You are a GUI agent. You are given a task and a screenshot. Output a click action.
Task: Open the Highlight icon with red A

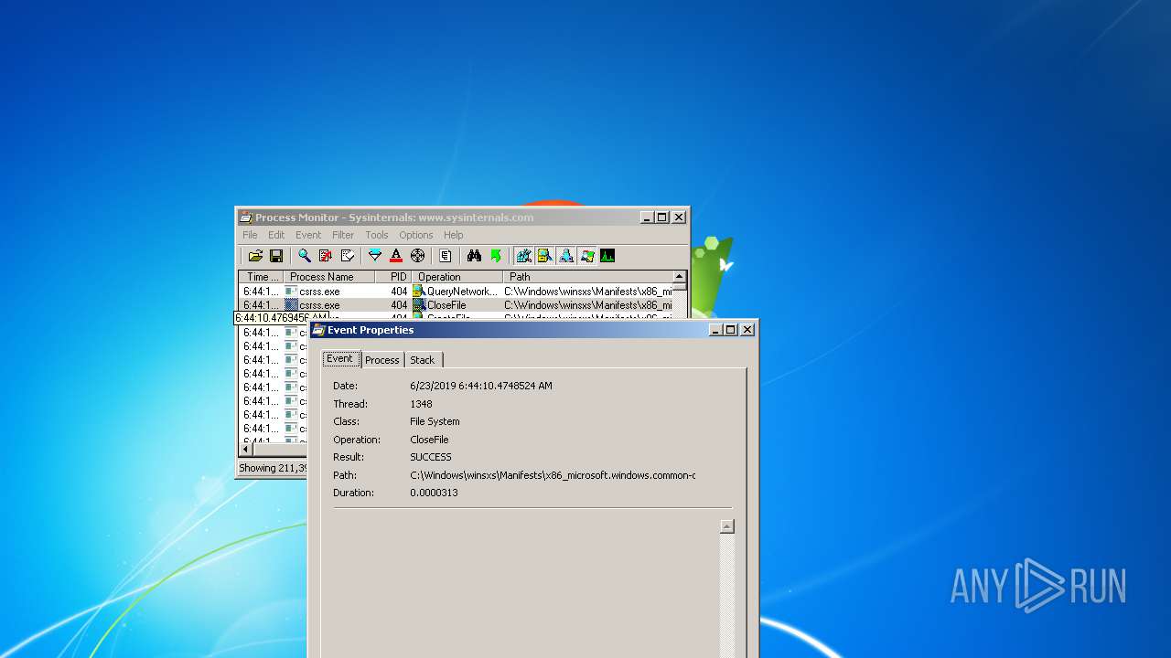click(x=396, y=256)
